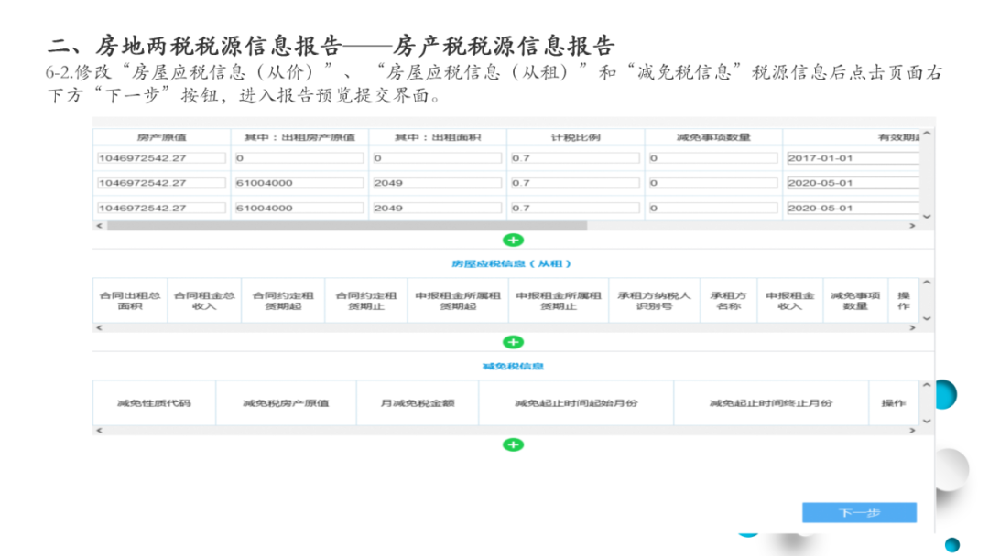The height and width of the screenshot is (556, 989).
Task: Click the 申报租金收入 column header
Action: click(x=789, y=300)
